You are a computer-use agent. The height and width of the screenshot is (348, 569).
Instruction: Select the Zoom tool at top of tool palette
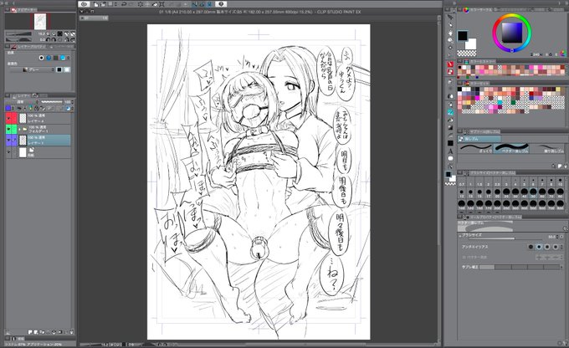[450, 17]
